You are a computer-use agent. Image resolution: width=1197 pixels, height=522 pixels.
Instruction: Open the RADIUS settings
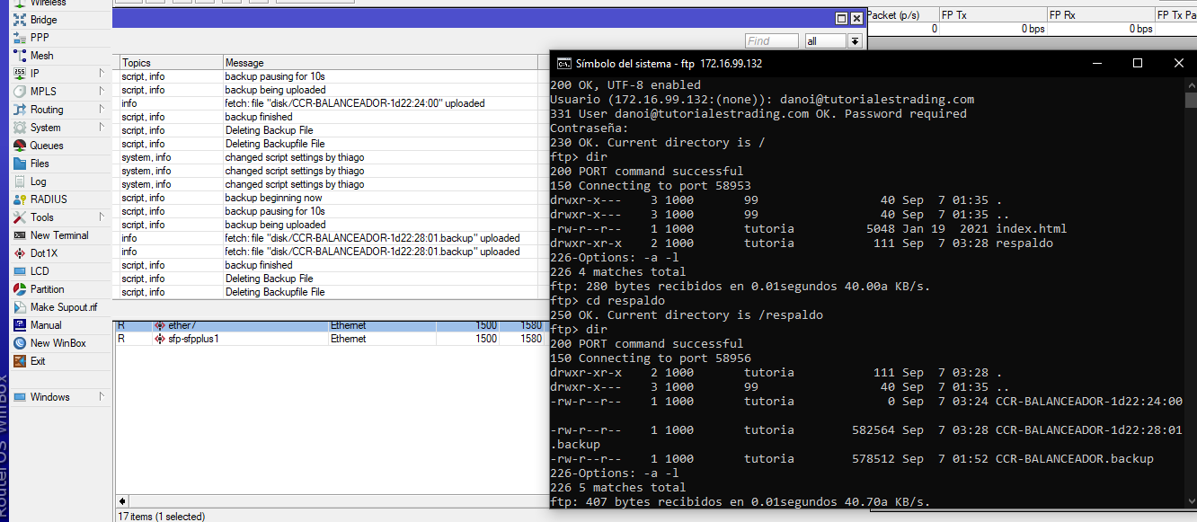[x=49, y=199]
